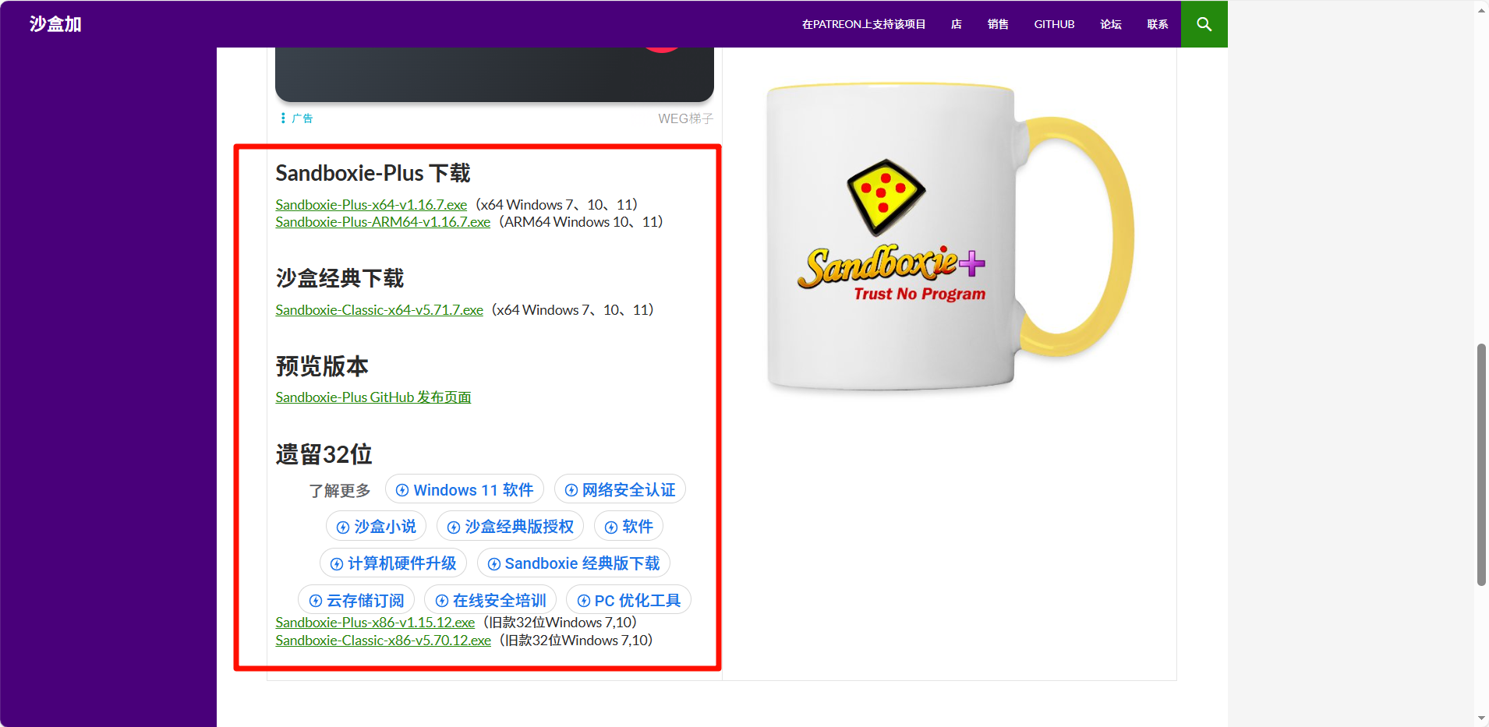
Task: Click the PC 优化工具 ad chip
Action: click(x=629, y=600)
